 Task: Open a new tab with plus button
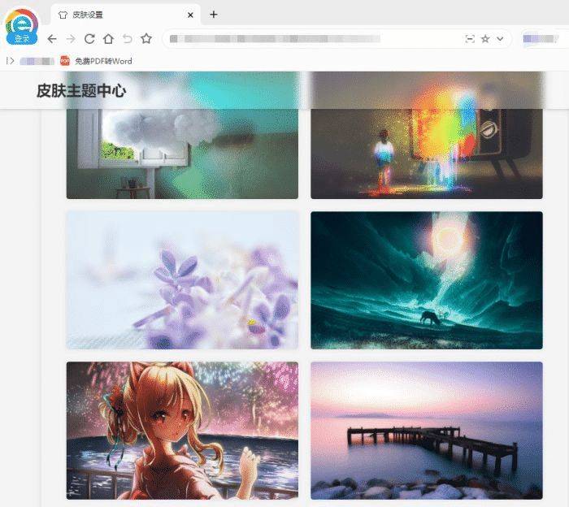coord(214,15)
